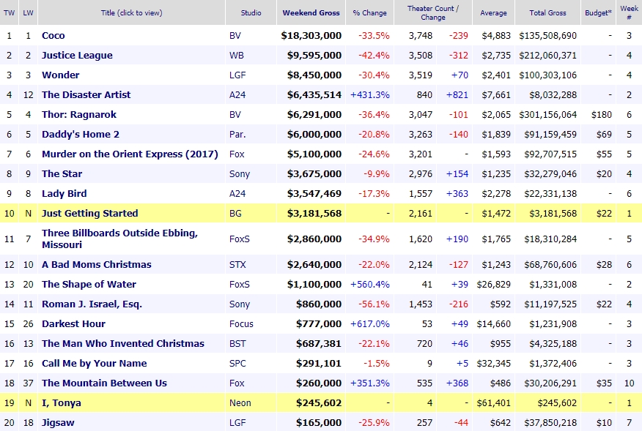Select Roman J. Israel, Esq. -56.1% change

click(374, 304)
